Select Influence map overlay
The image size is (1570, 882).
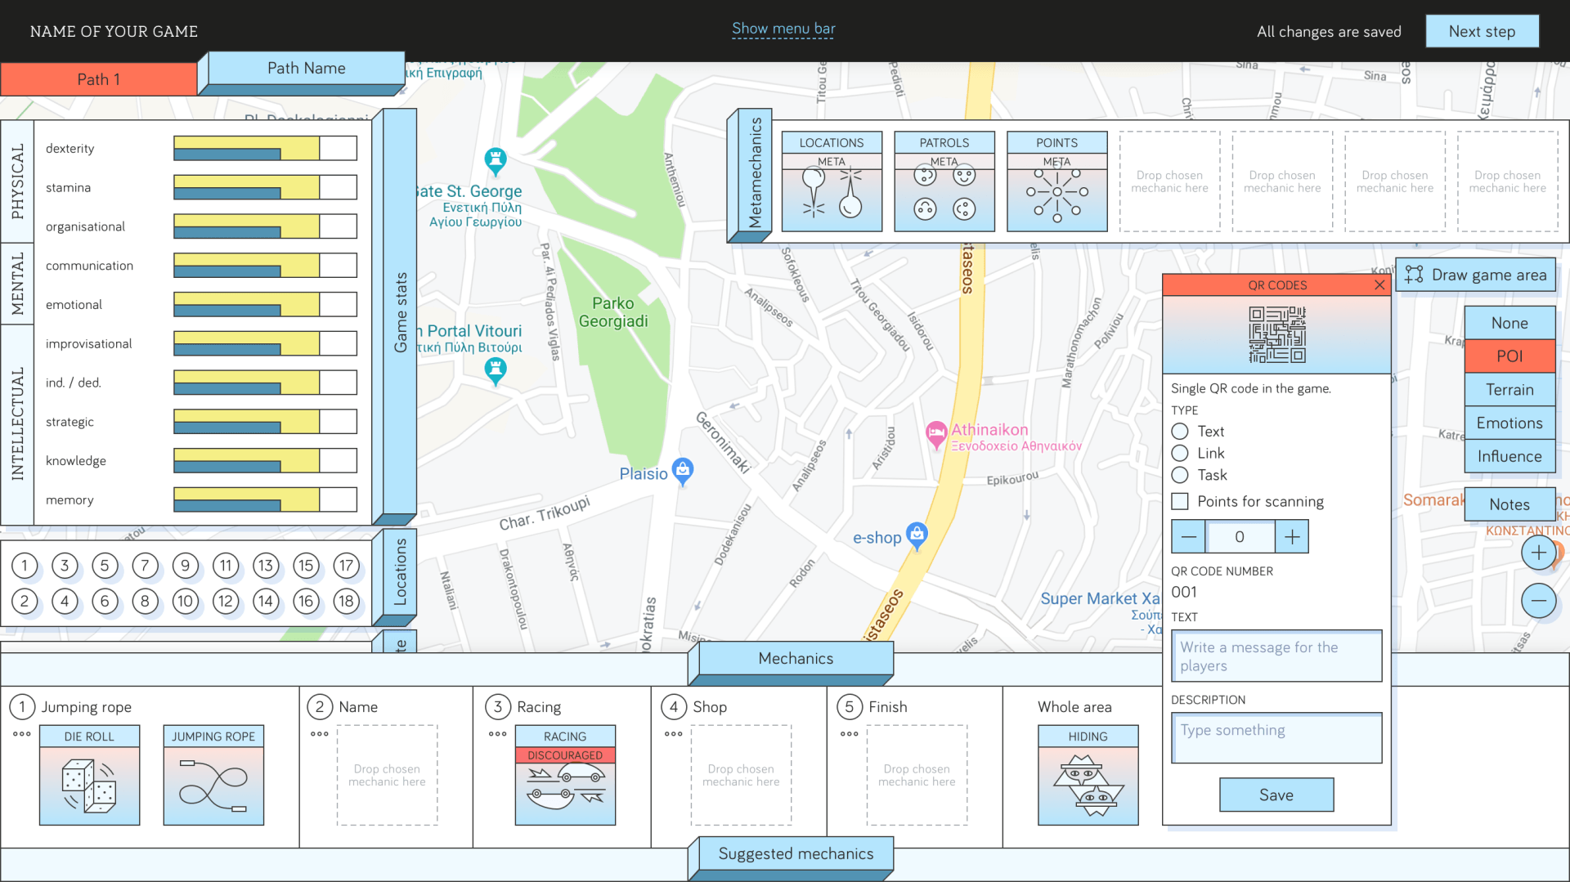(x=1509, y=457)
